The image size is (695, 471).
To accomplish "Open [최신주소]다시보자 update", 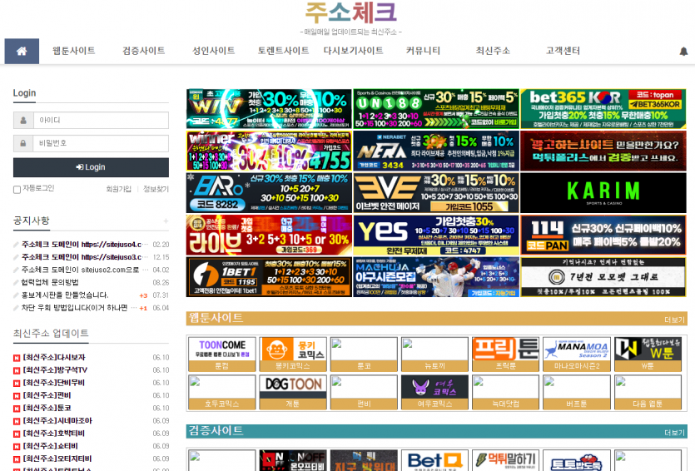I will pyautogui.click(x=54, y=357).
